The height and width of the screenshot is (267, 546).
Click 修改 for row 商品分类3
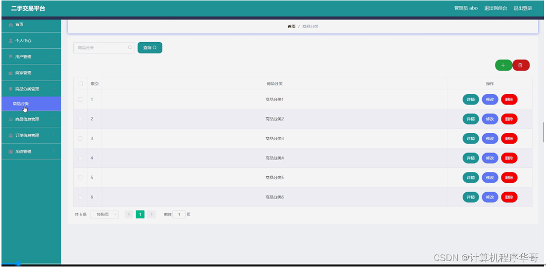pyautogui.click(x=490, y=138)
